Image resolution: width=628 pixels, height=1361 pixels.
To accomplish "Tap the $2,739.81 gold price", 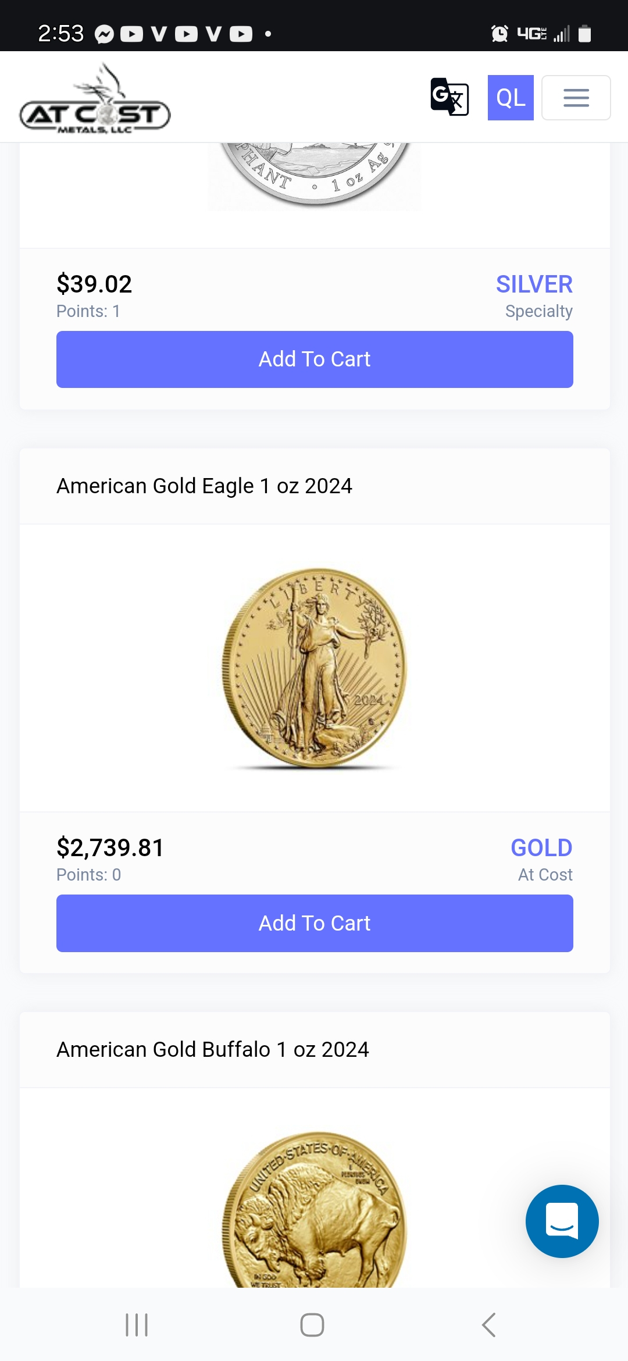I will [x=110, y=848].
